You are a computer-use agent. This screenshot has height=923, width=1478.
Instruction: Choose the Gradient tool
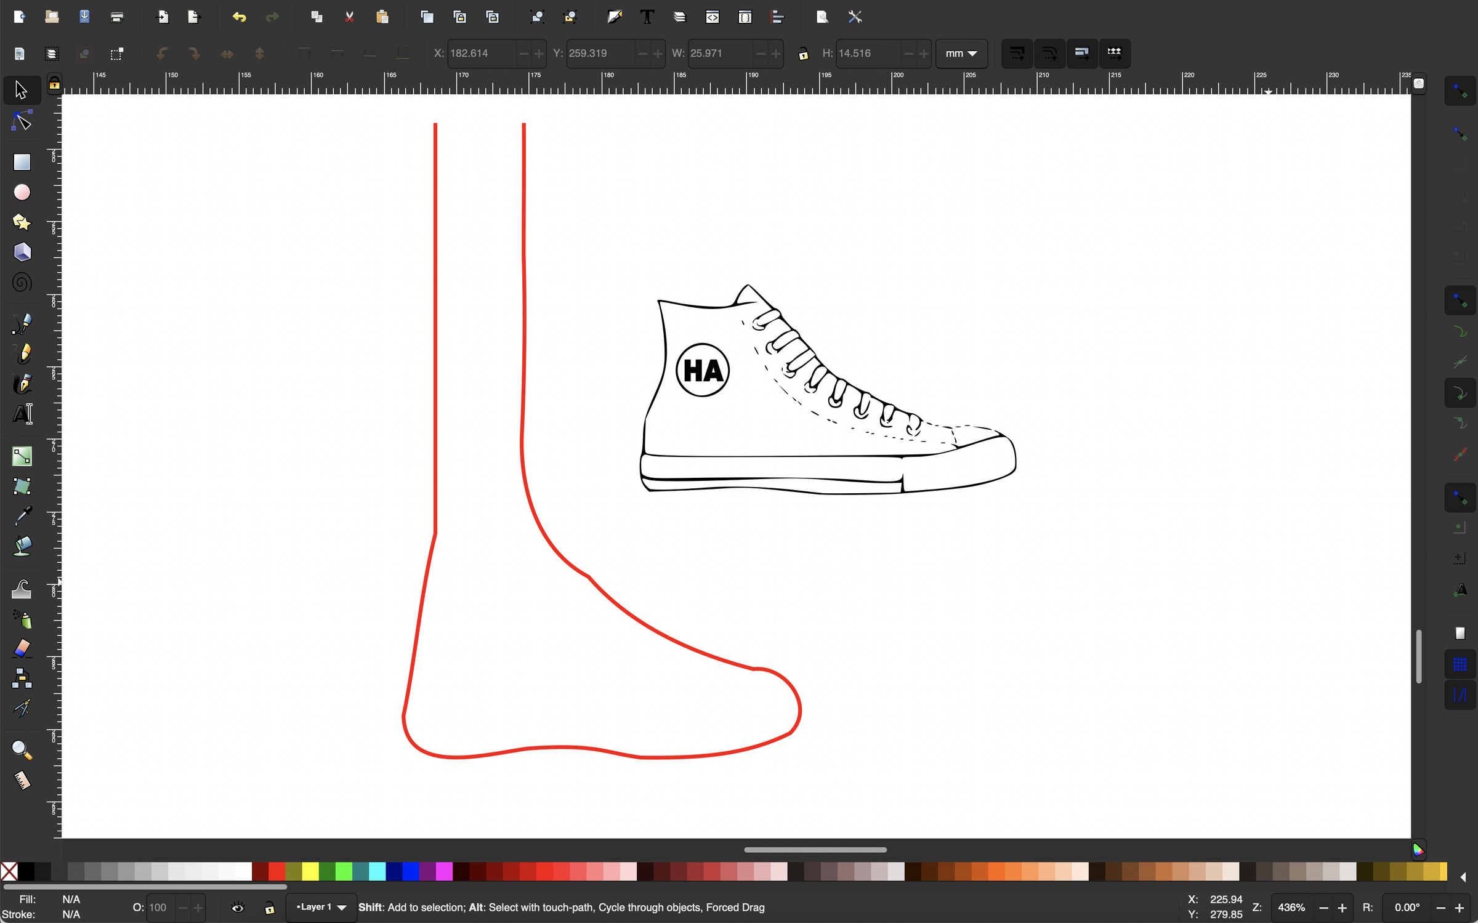coord(22,456)
